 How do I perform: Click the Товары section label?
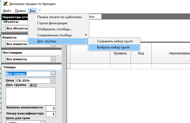tap(9, 67)
